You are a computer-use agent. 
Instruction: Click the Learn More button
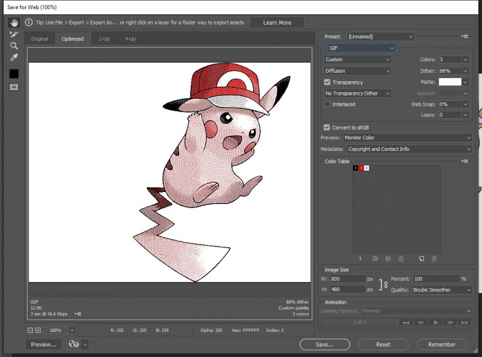coord(276,23)
